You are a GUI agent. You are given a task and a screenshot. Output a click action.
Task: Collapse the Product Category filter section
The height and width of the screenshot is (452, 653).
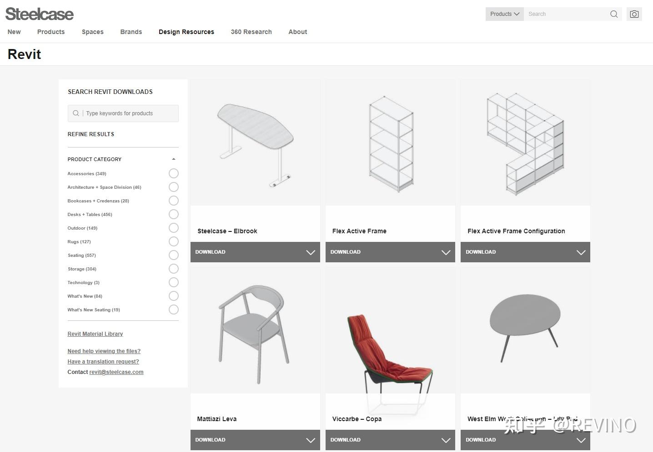[174, 159]
